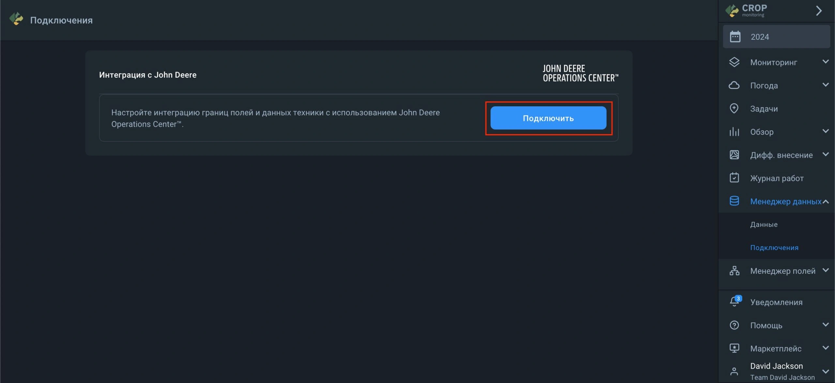Select the Подключения submenu item
This screenshot has height=383, width=835.
(x=774, y=248)
